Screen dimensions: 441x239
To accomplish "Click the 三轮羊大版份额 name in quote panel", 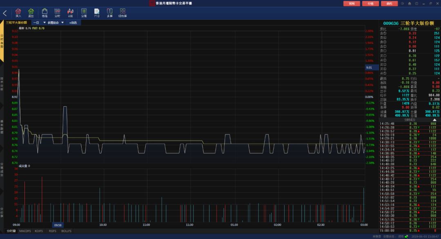I will coord(417,23).
